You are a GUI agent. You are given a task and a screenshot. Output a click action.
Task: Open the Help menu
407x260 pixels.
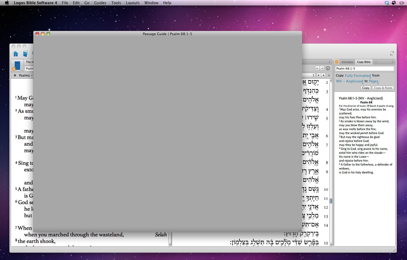click(167, 3)
